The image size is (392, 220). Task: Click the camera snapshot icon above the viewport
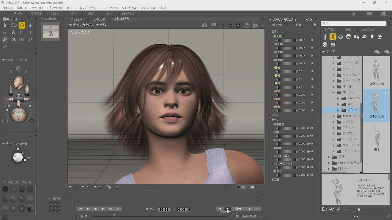204,26
